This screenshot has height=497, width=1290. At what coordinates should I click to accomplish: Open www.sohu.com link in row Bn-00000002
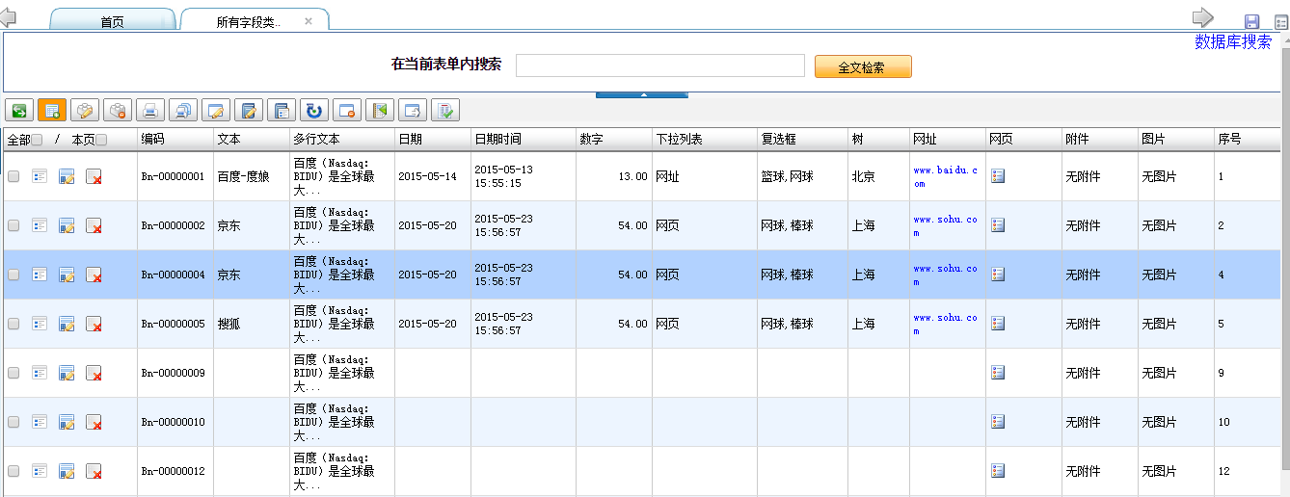(x=946, y=225)
